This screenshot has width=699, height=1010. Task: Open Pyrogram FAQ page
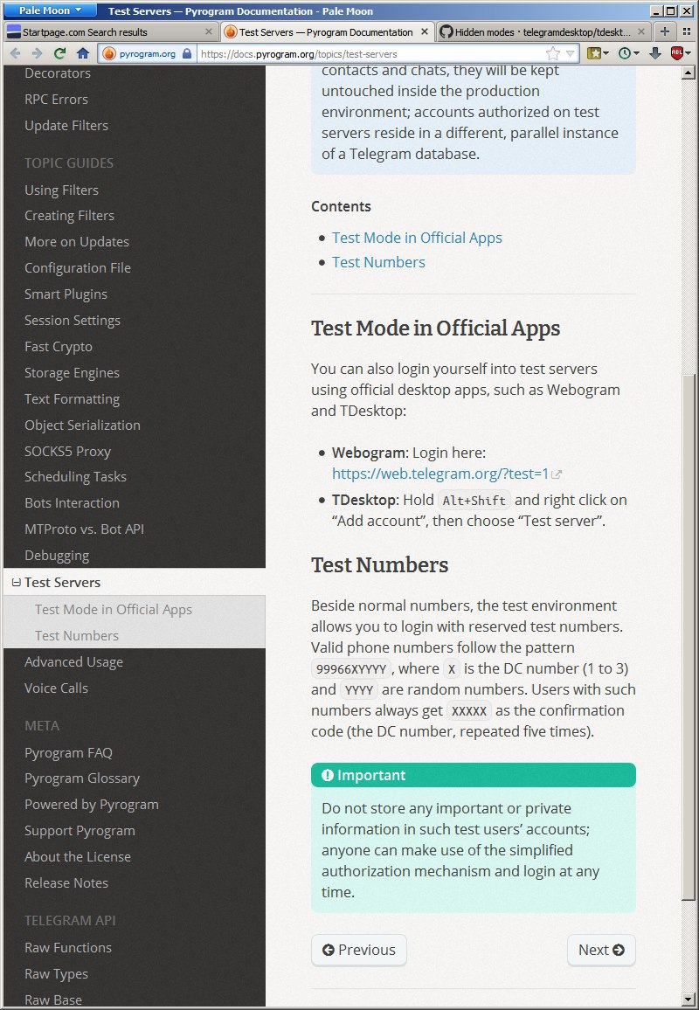[x=68, y=753]
